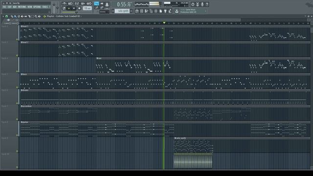Open the VIEW menu
This screenshot has height=176, width=313.
click(30, 7)
